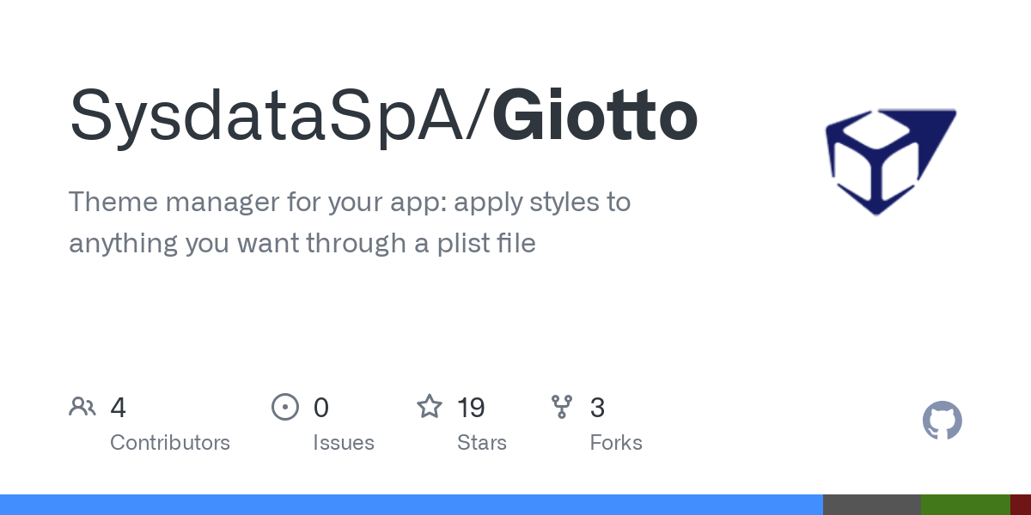Open the blue Giotto cube logo
This screenshot has width=1031, height=515.
pyautogui.click(x=889, y=161)
